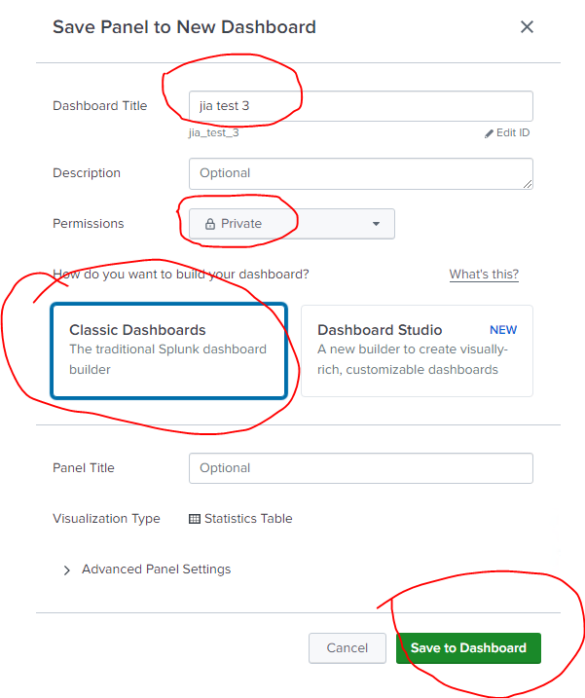Click the pencil Edit ID icon
Viewport: 585px width, 698px height.
tap(490, 133)
